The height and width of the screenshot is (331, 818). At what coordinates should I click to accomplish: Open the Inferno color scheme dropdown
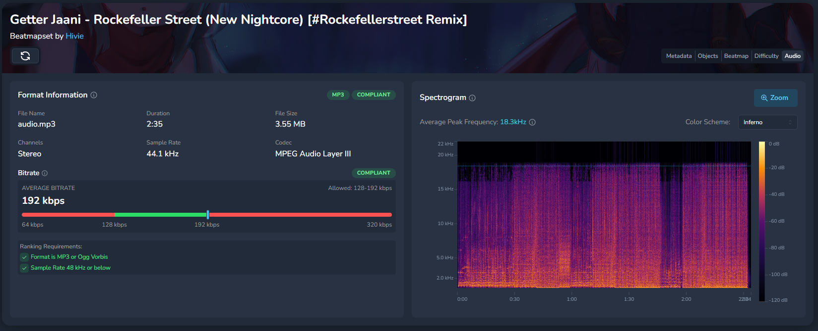click(x=767, y=122)
